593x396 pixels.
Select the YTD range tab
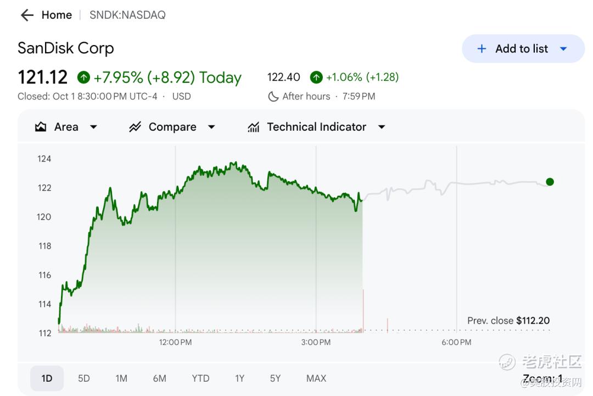click(x=200, y=378)
